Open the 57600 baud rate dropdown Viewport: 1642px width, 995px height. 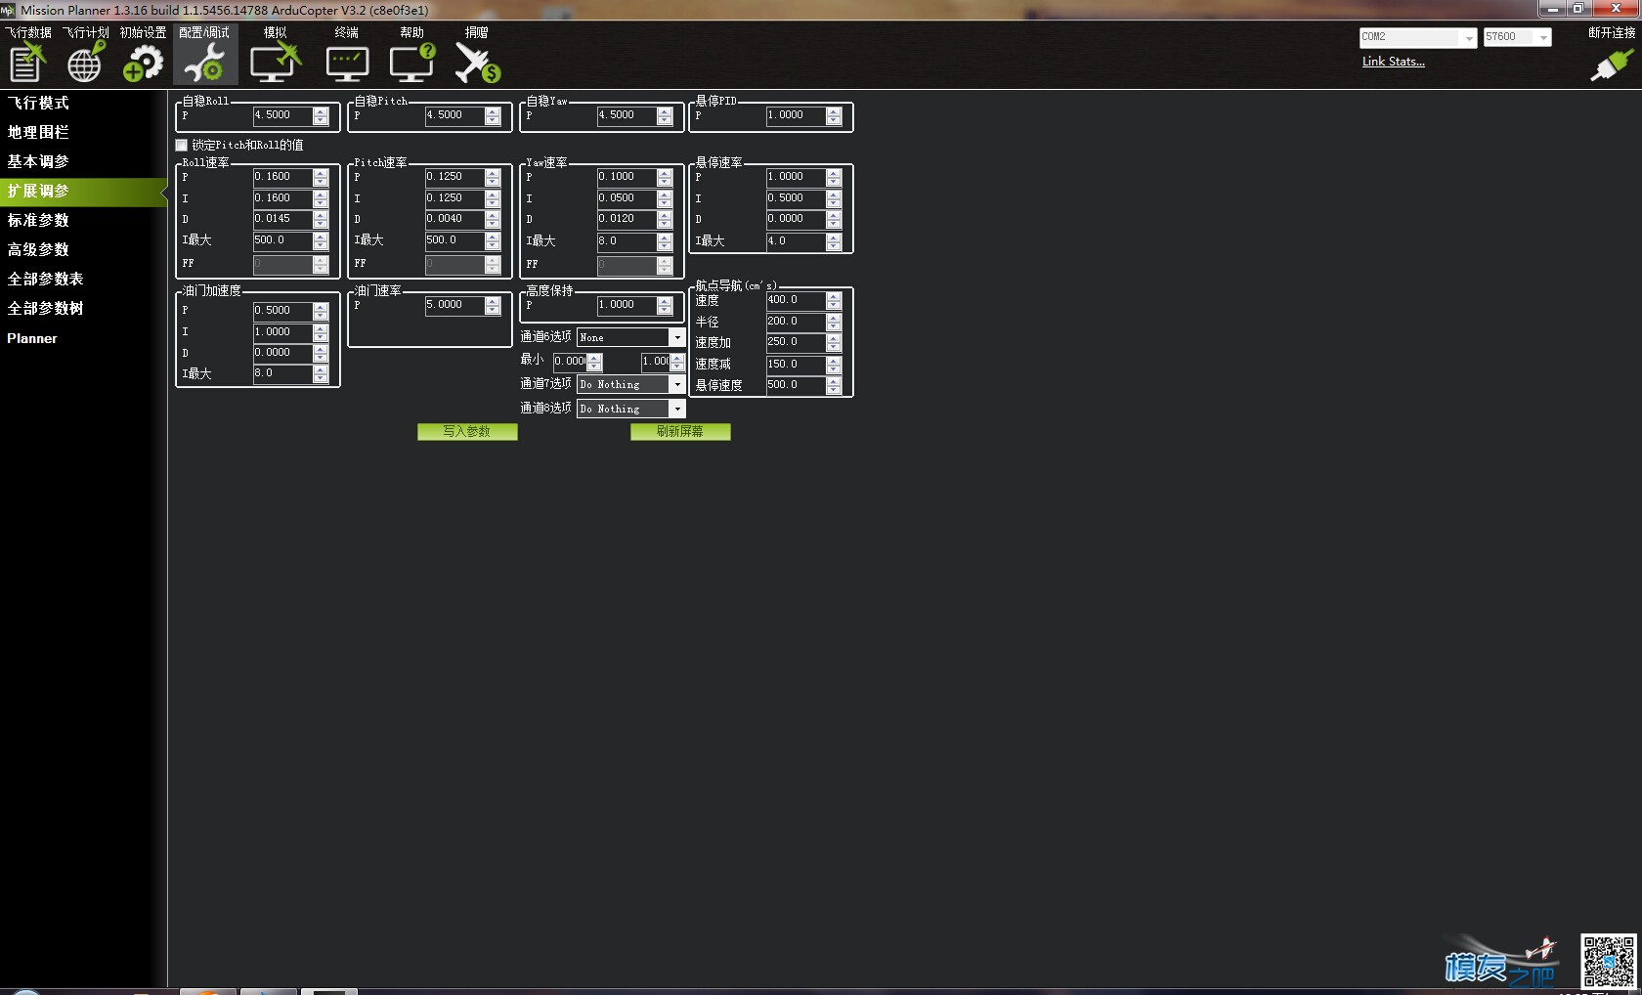click(x=1543, y=37)
